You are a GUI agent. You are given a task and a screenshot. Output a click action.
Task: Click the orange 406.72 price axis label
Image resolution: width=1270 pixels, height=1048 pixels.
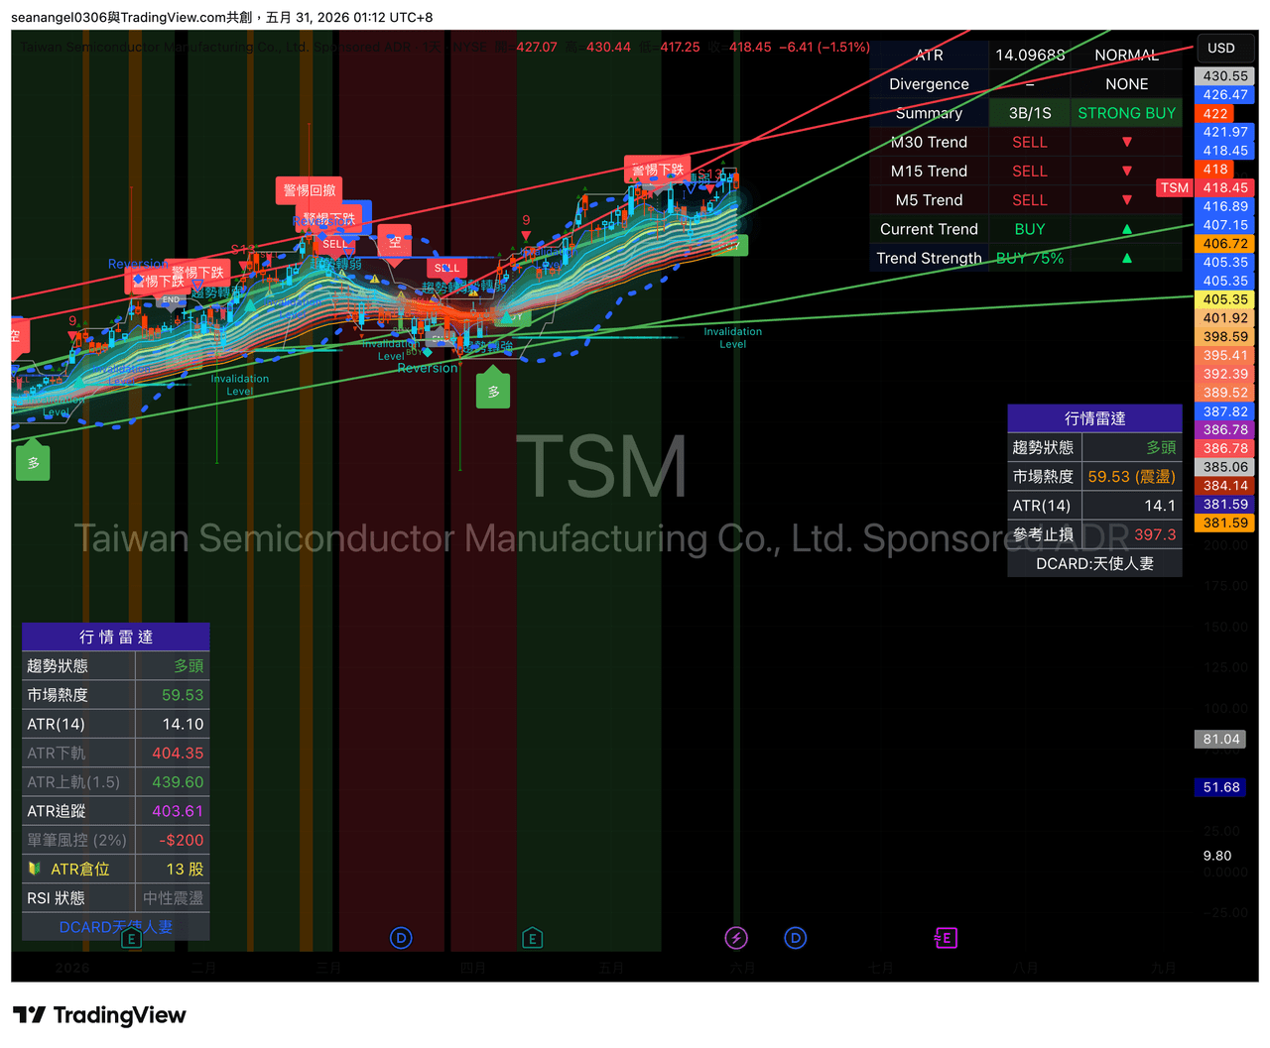pyautogui.click(x=1225, y=244)
